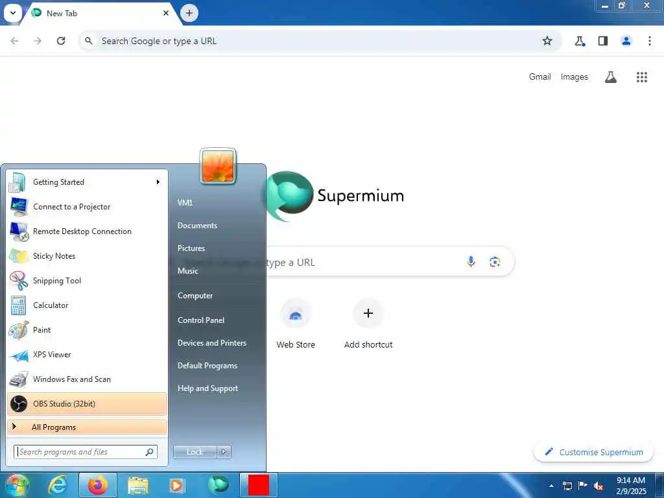Open the shutdown options arrow beside Lock
This screenshot has height=498, width=664.
pos(224,452)
